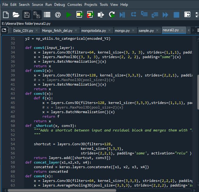Open the file list browser tabs icon
199x192 pixels.
pos(47,15)
